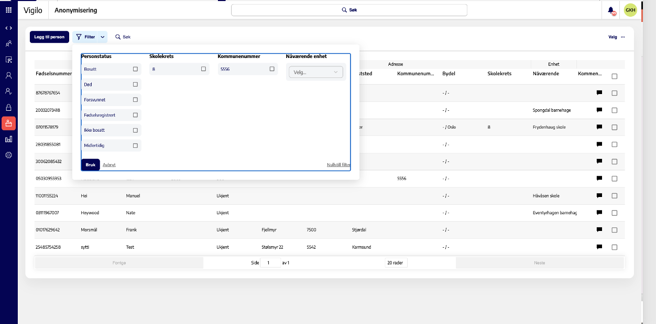The height and width of the screenshot is (324, 656).
Task: Click the funnel icon on Filter button
Action: (x=79, y=37)
